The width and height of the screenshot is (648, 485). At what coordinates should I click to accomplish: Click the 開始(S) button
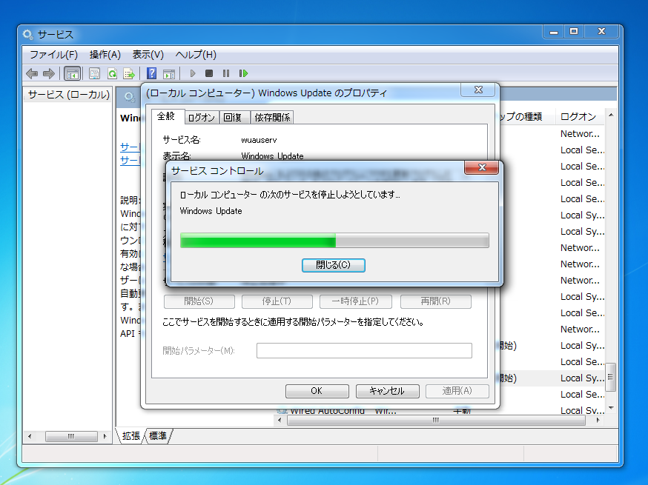(199, 301)
